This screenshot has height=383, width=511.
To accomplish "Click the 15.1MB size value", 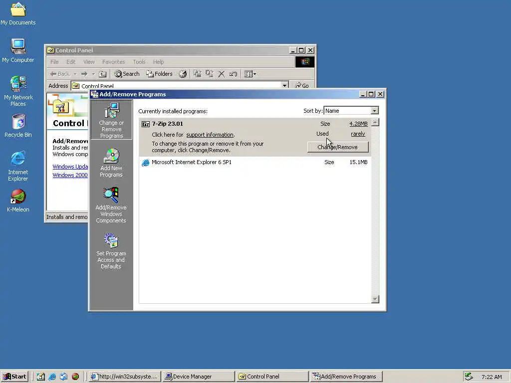I will 358,162.
